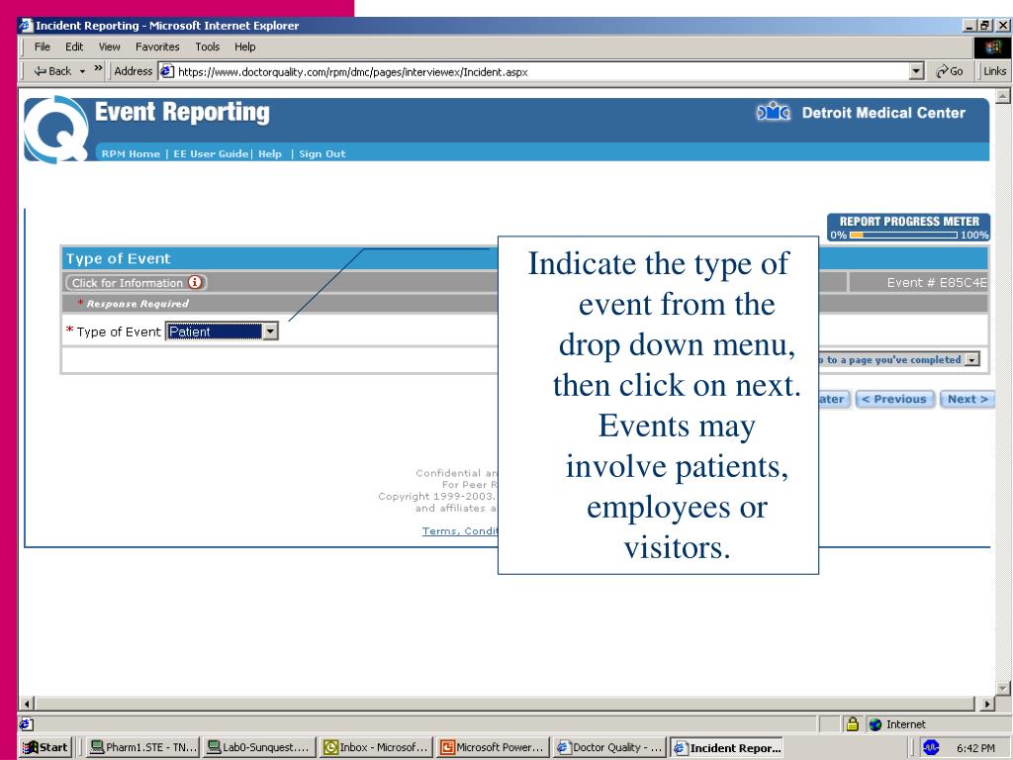Open the EE User Guide link
The height and width of the screenshot is (760, 1013).
click(211, 153)
